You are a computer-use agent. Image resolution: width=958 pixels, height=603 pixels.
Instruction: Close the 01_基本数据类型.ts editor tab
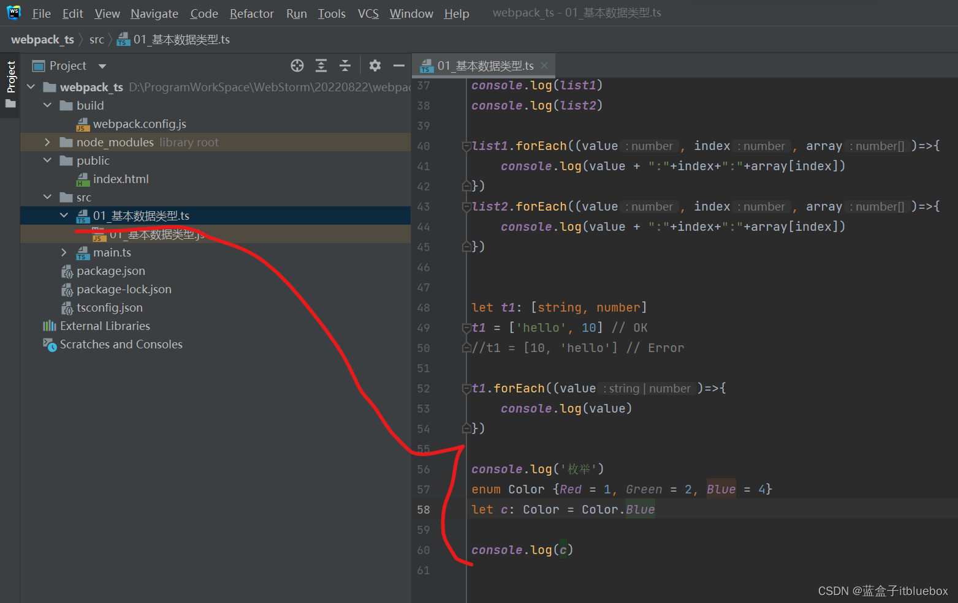pyautogui.click(x=544, y=66)
